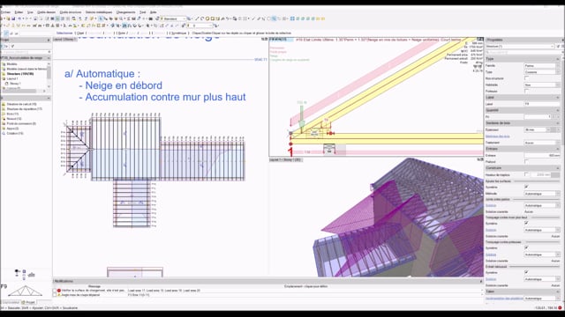565x317 pixels.
Task: Click the Sélection des bois link
Action: [498, 136]
